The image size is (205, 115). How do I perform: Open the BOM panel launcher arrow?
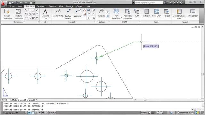point(140,22)
